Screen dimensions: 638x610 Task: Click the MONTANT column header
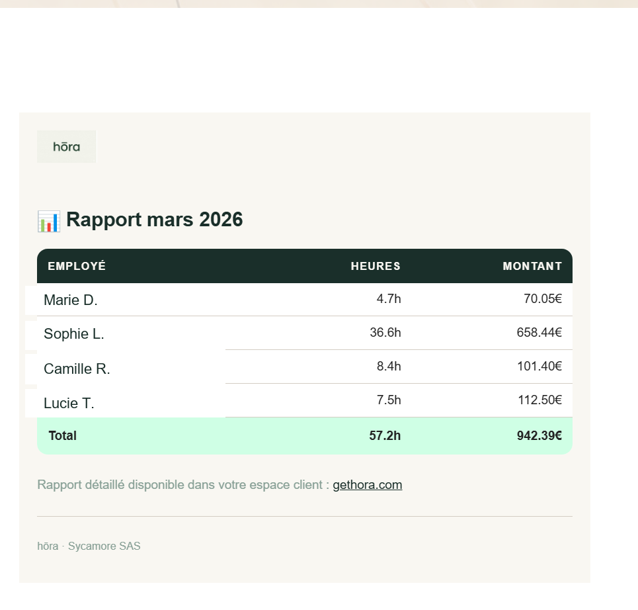pyautogui.click(x=532, y=266)
